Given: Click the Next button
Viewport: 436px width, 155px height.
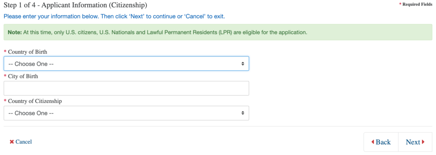Looking at the screenshot, I should [x=415, y=142].
